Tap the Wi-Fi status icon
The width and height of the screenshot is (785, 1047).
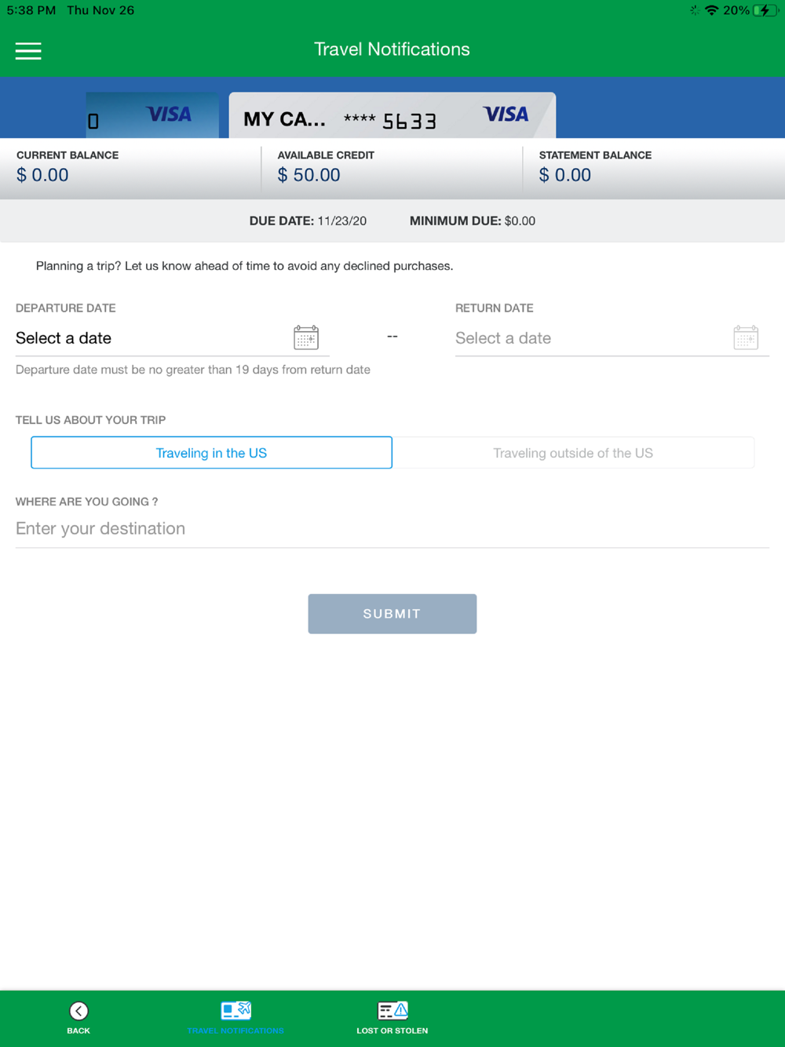[x=712, y=10]
